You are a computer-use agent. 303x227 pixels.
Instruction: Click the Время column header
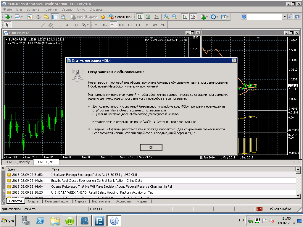tap(28, 169)
